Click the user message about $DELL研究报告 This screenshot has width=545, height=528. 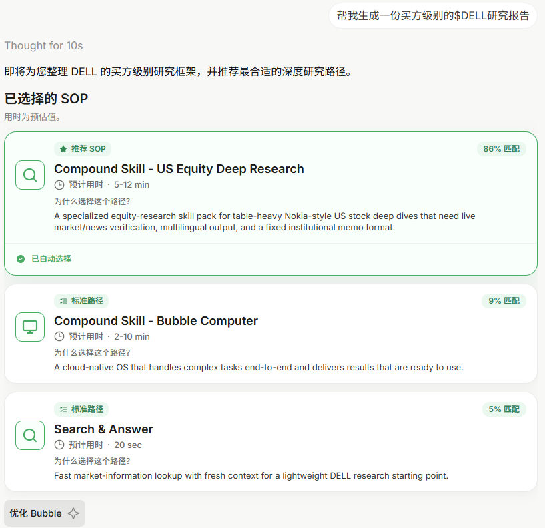(433, 15)
